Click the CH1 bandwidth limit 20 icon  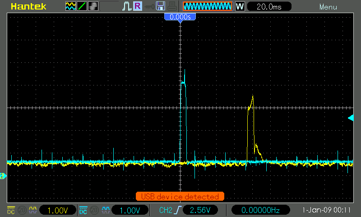point(22,210)
